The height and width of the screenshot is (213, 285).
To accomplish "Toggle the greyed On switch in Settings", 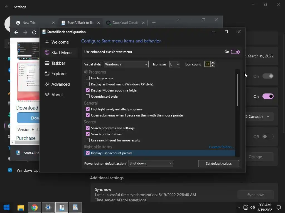I will pyautogui.click(x=268, y=76).
